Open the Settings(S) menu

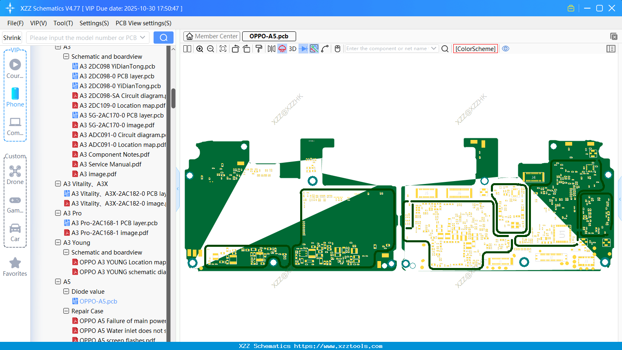coord(94,23)
